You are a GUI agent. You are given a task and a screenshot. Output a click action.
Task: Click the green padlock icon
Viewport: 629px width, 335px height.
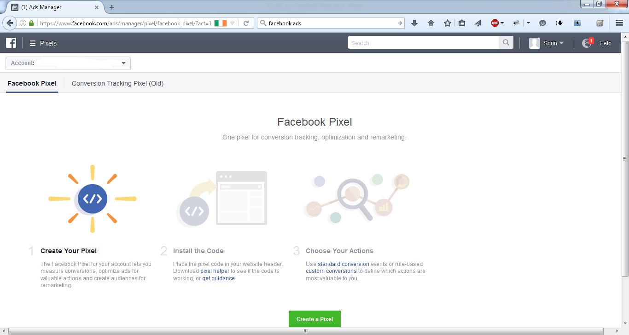[31, 23]
